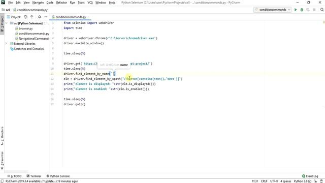This screenshot has height=183, width=325.
Task: Click the 'element is displayed' print line
Action: [x=110, y=84]
